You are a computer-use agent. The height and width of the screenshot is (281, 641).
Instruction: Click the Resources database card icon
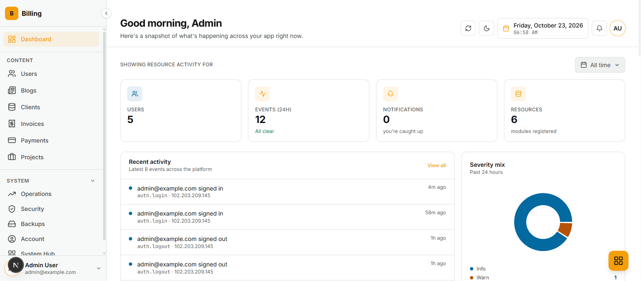[518, 94]
